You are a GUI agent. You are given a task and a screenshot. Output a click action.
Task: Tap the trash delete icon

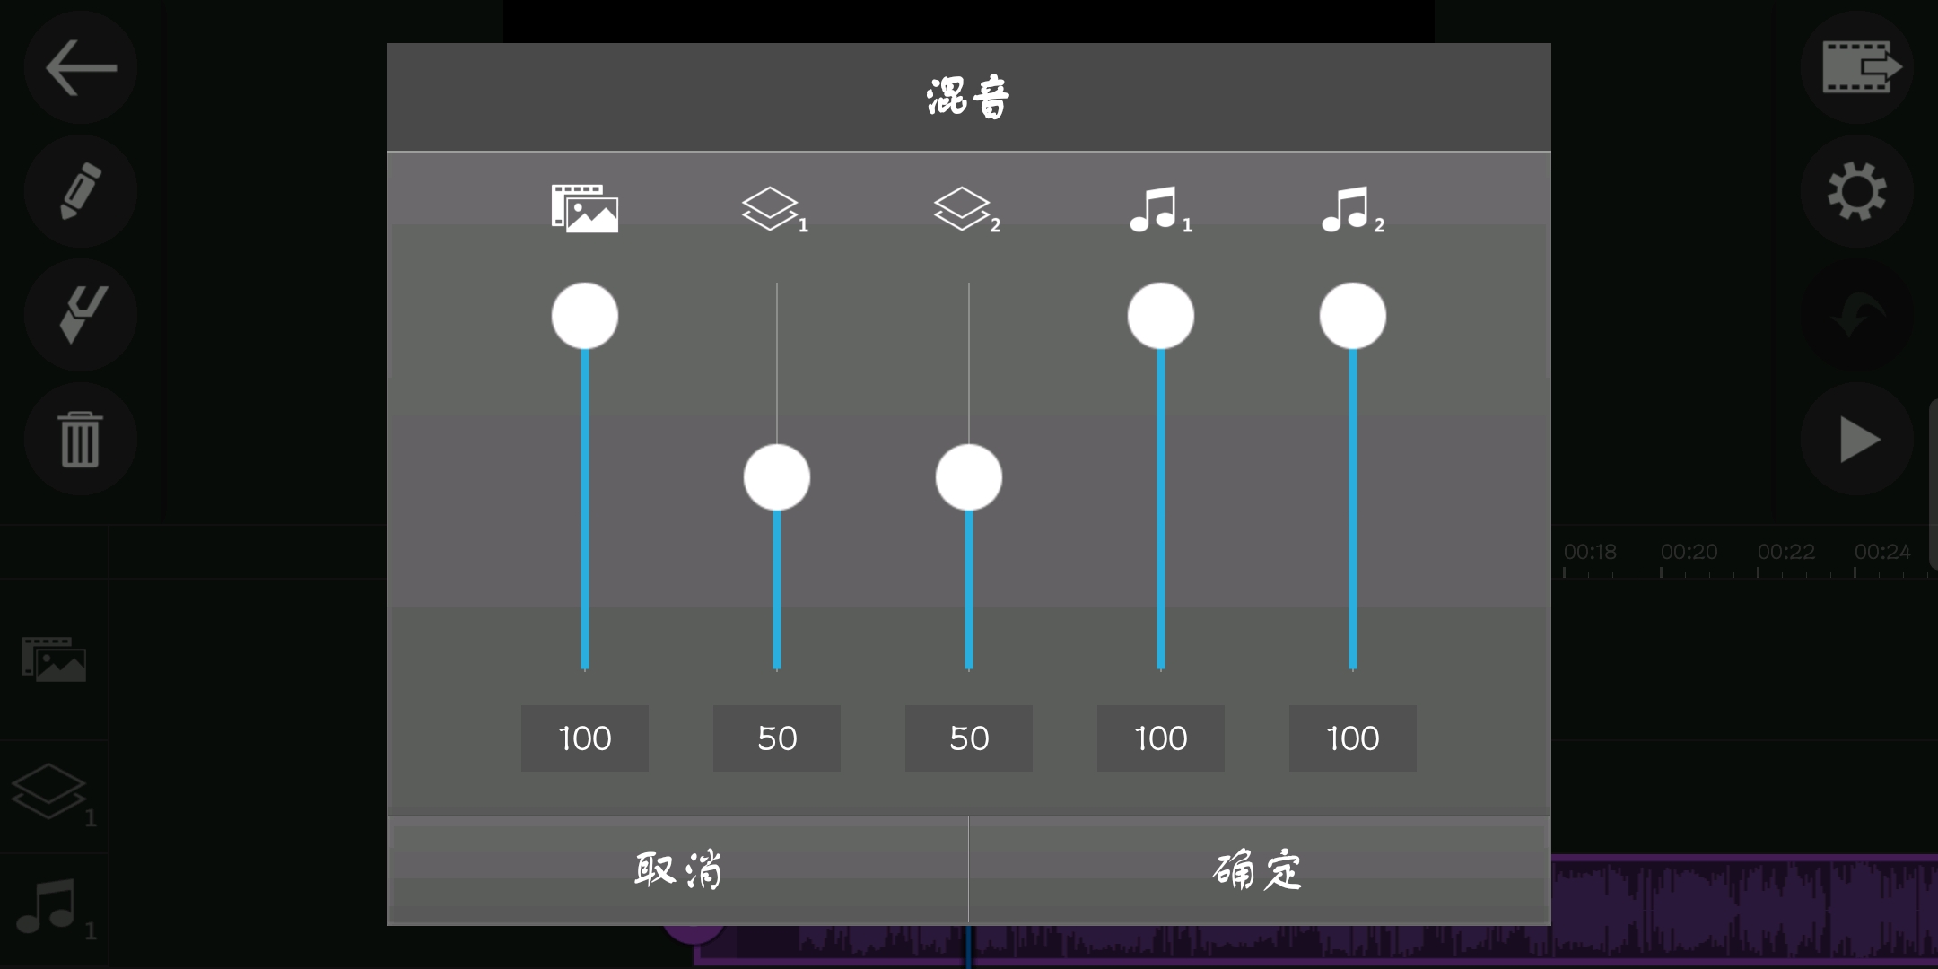point(81,439)
